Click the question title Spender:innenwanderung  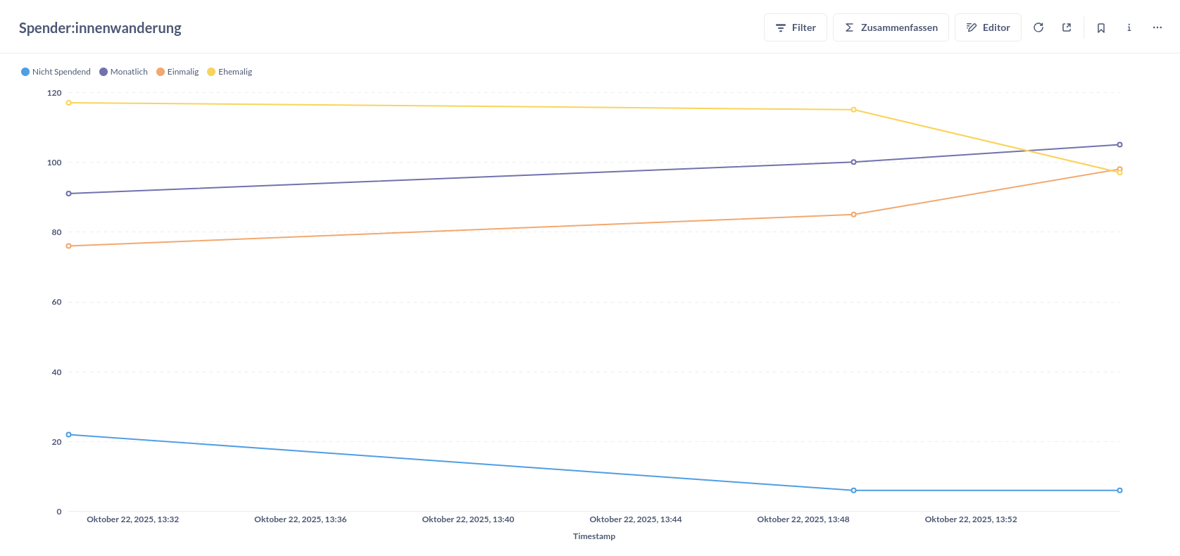(x=100, y=27)
